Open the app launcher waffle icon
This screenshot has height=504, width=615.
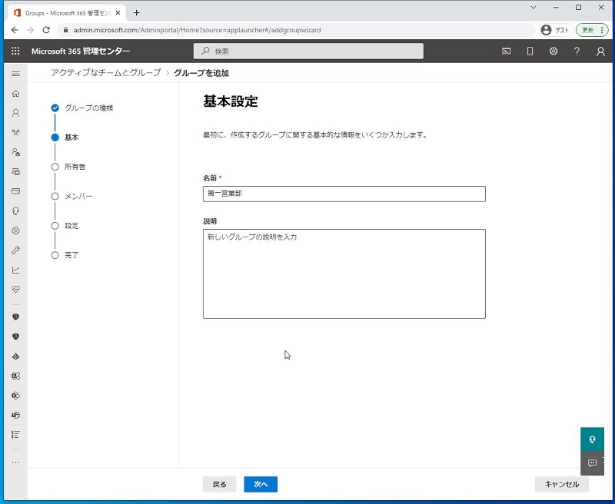15,51
